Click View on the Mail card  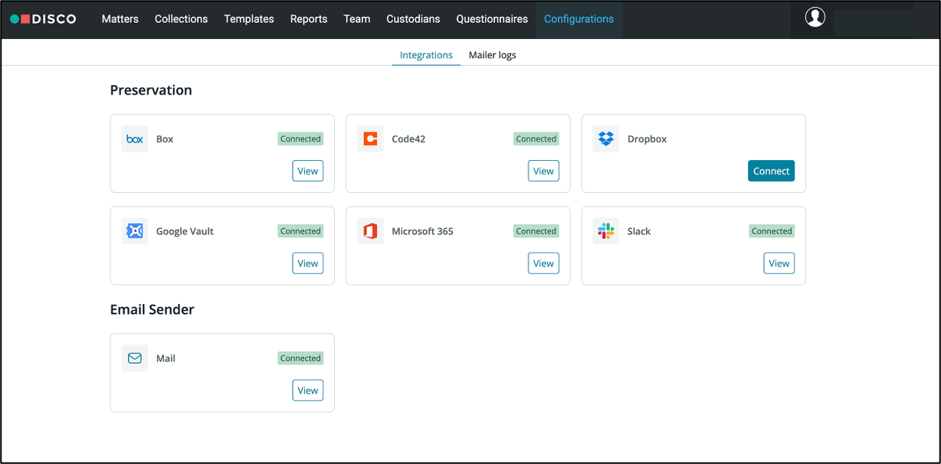[307, 390]
